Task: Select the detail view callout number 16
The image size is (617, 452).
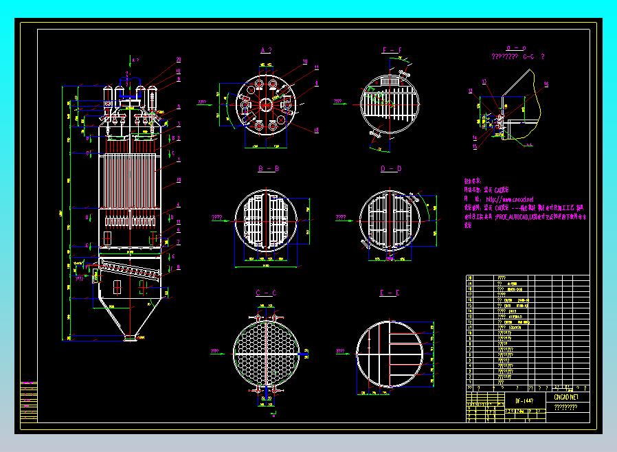Action: [546, 84]
